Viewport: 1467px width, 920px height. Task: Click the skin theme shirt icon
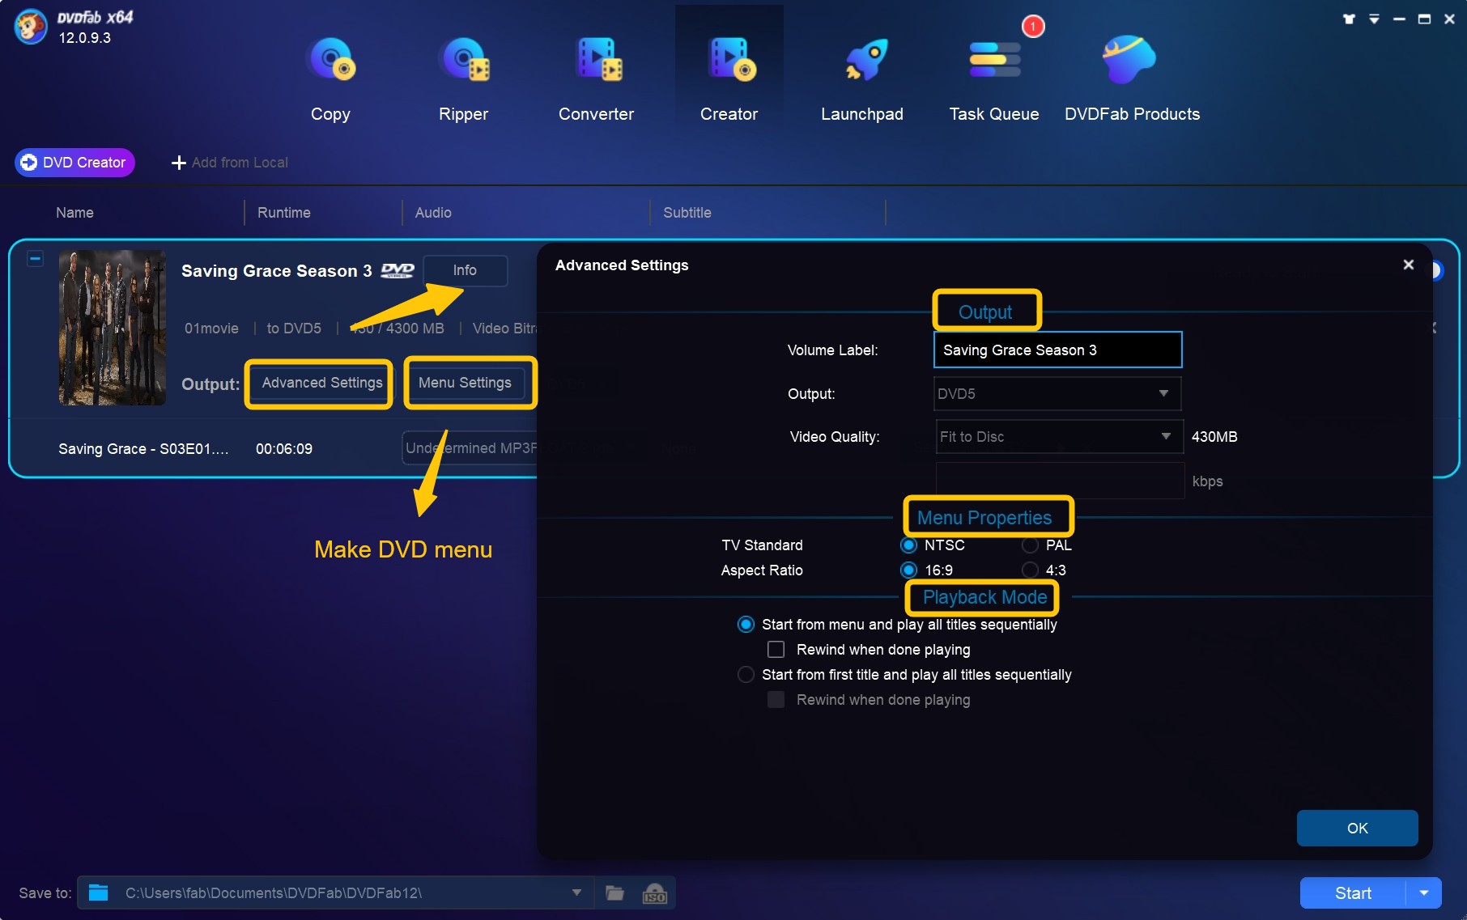[x=1349, y=19]
